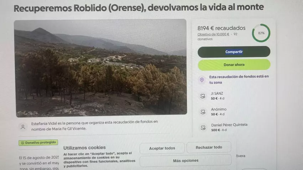Screen dimensions: 303x170
Task: Open Más opciones for cookie settings
Action: click(185, 160)
